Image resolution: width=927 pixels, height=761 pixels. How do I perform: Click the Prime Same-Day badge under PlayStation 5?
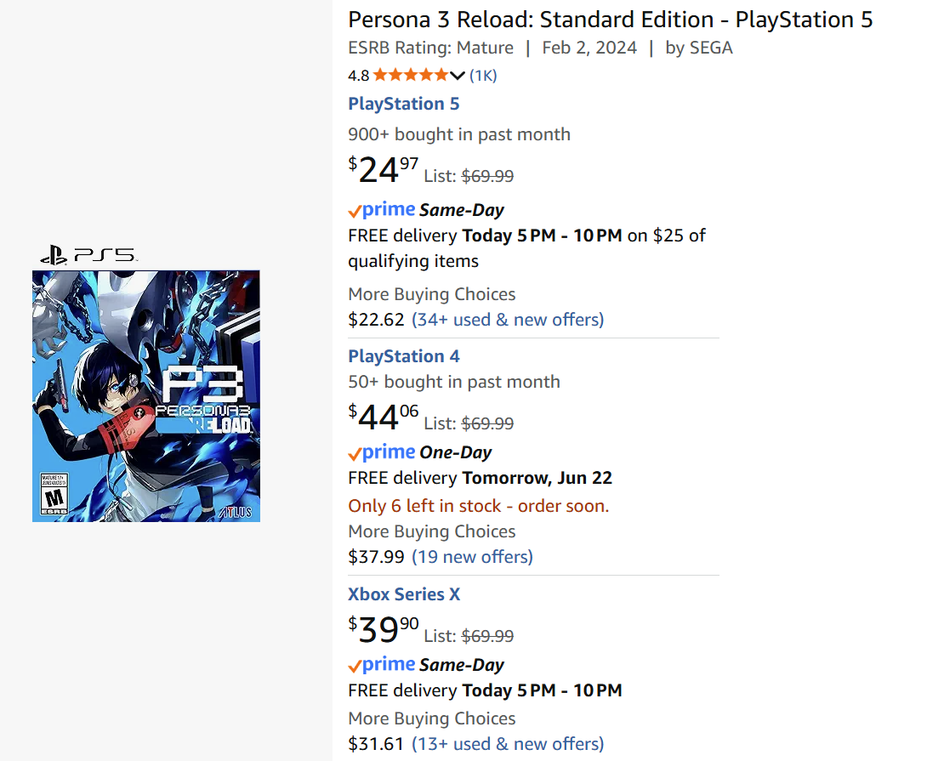[x=426, y=210]
